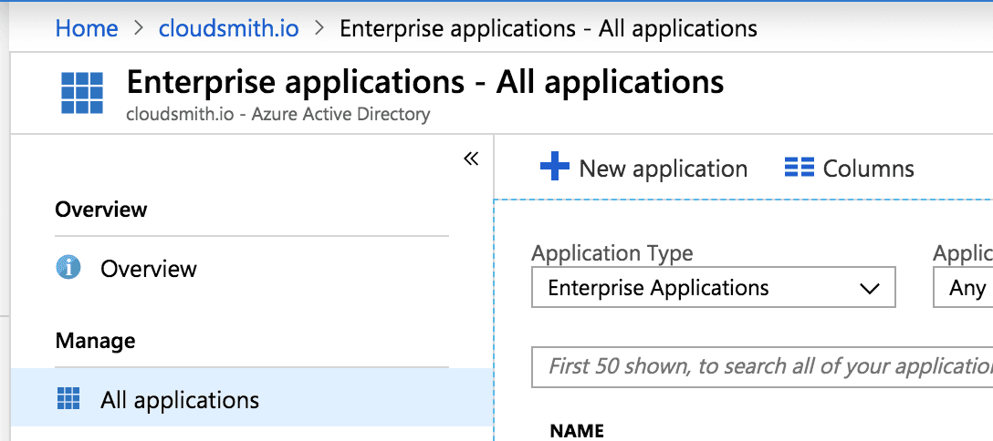Open the dropdown showing Any
The width and height of the screenshot is (993, 441).
tap(964, 289)
